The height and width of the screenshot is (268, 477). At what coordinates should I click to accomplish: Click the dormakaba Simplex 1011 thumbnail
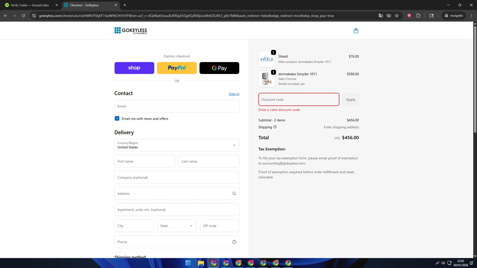[x=267, y=79]
